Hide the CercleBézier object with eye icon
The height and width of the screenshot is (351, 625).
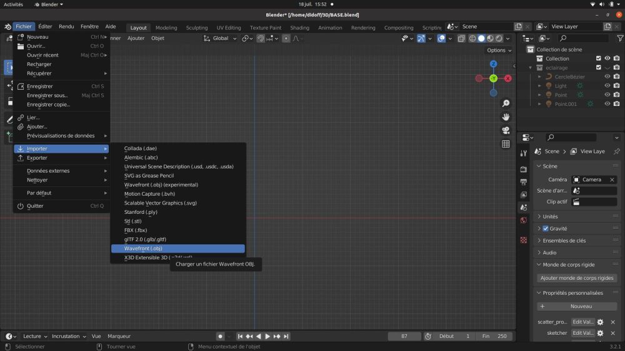click(x=607, y=77)
